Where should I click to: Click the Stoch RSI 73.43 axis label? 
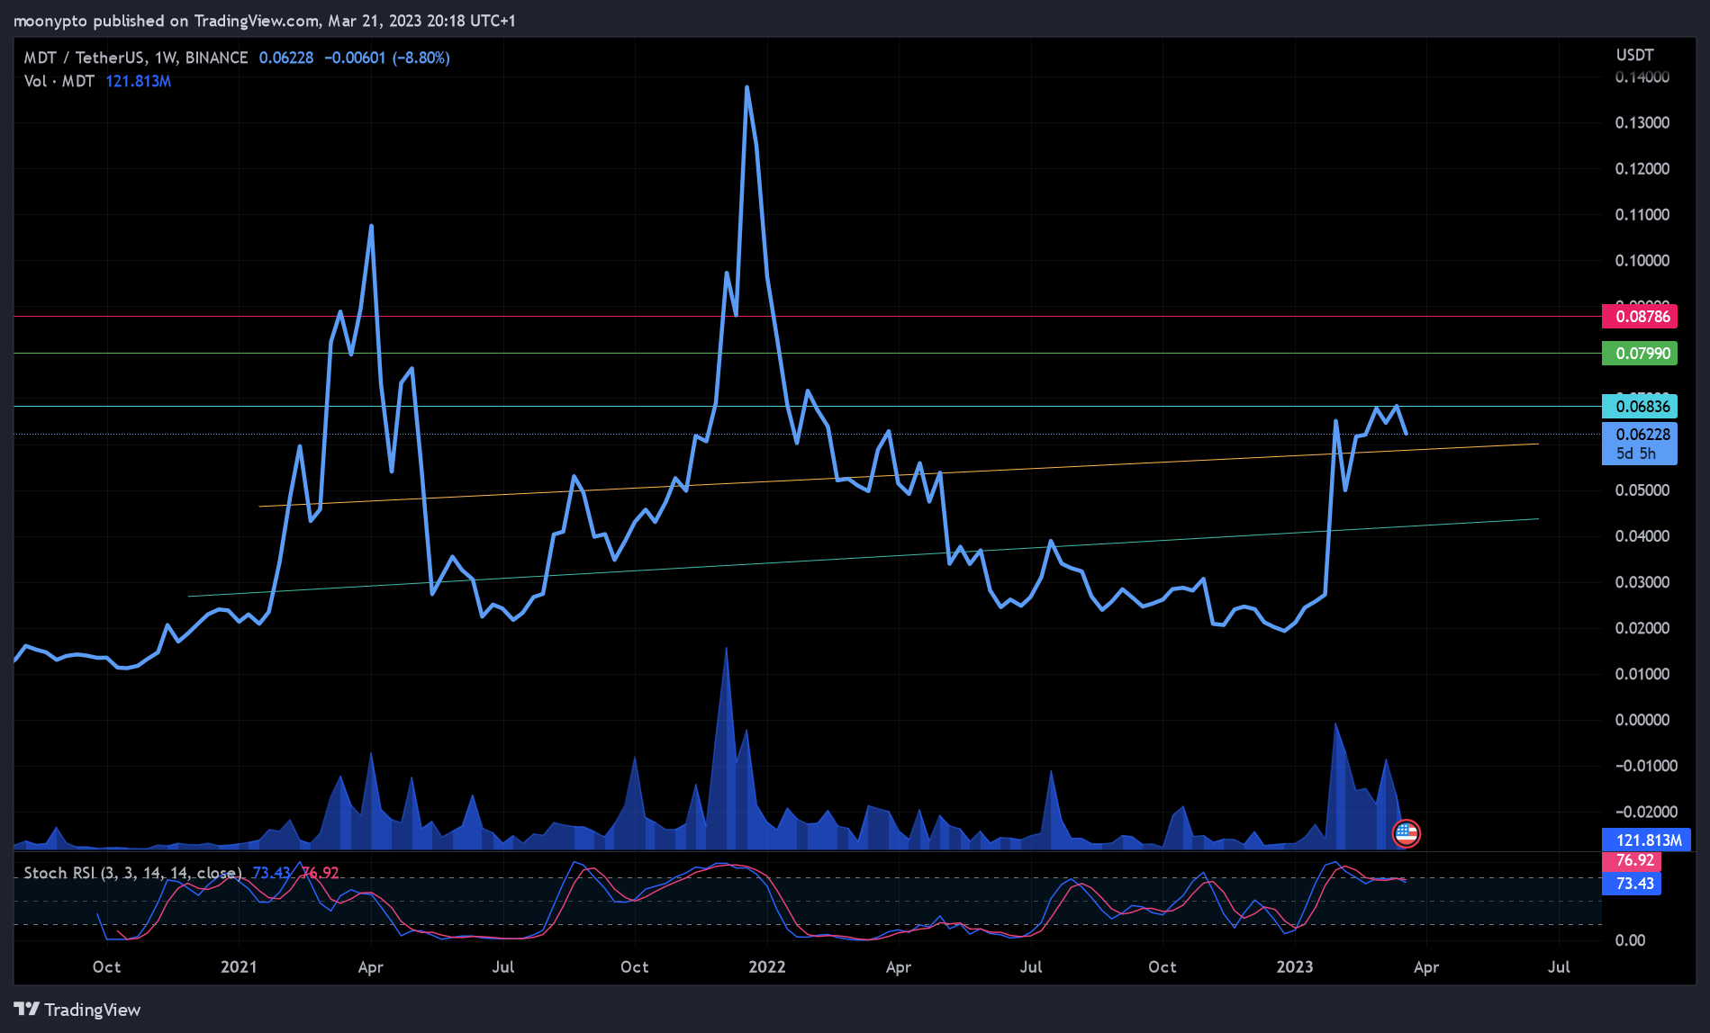pyautogui.click(x=1633, y=884)
